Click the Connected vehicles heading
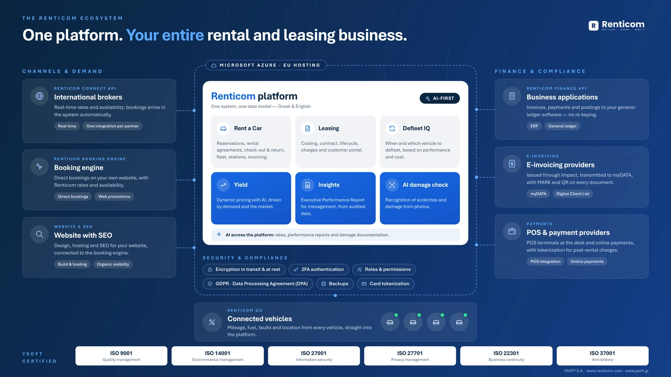671x377 pixels. tap(260, 319)
